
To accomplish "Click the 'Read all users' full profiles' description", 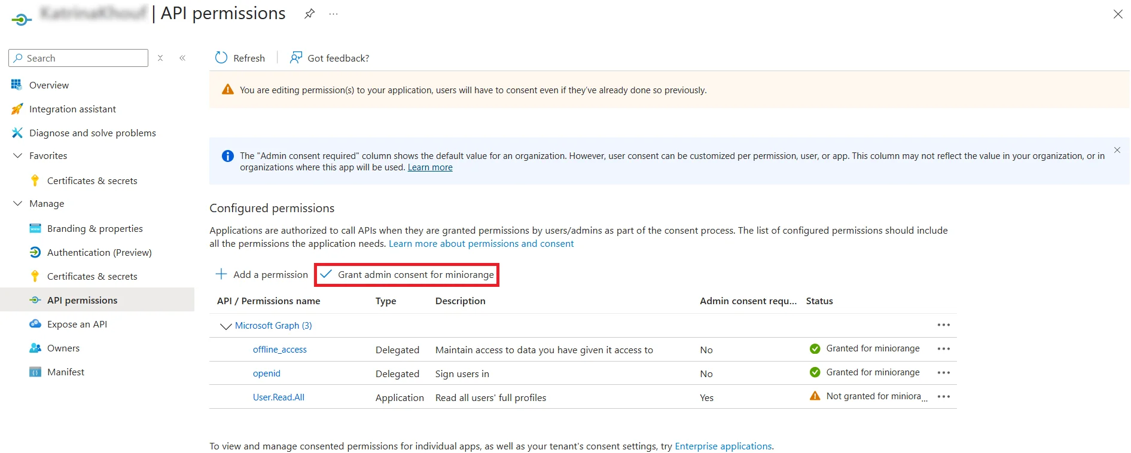I will click(x=490, y=397).
